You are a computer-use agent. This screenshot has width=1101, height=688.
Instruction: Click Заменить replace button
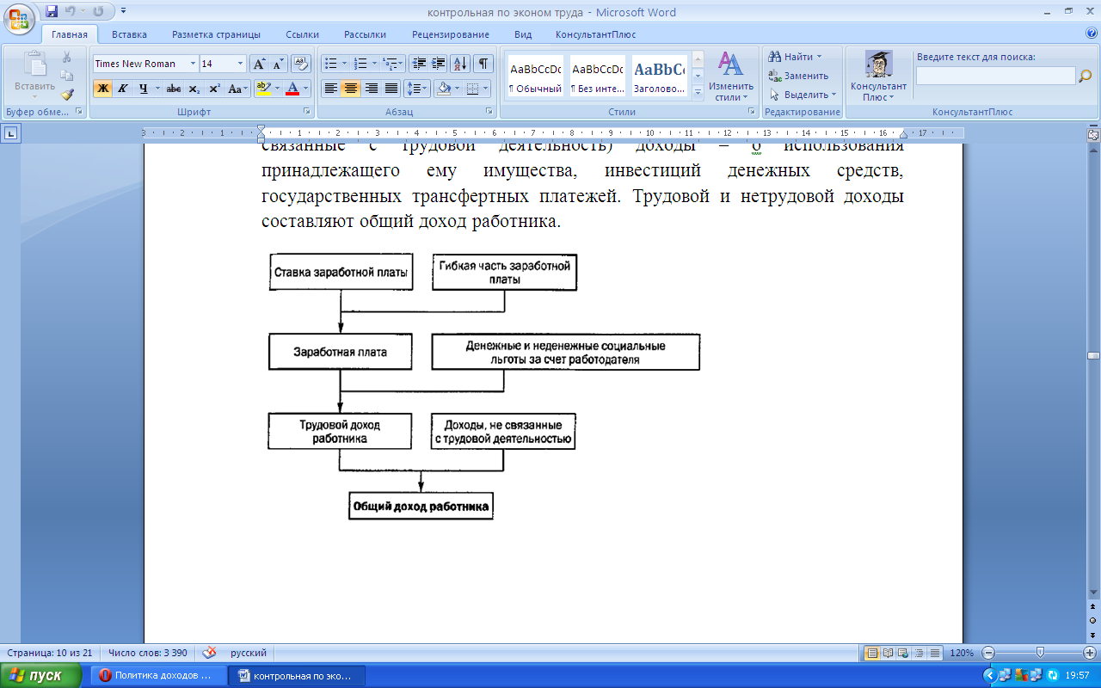[x=799, y=76]
